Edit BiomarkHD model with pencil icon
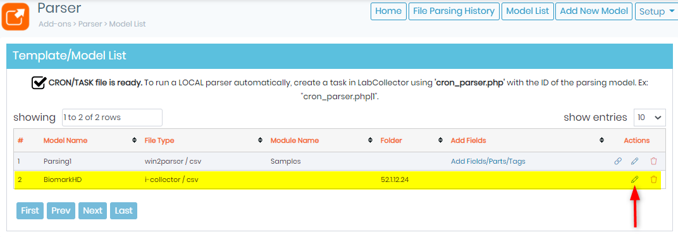Screen dimensions: 678x237 635,179
